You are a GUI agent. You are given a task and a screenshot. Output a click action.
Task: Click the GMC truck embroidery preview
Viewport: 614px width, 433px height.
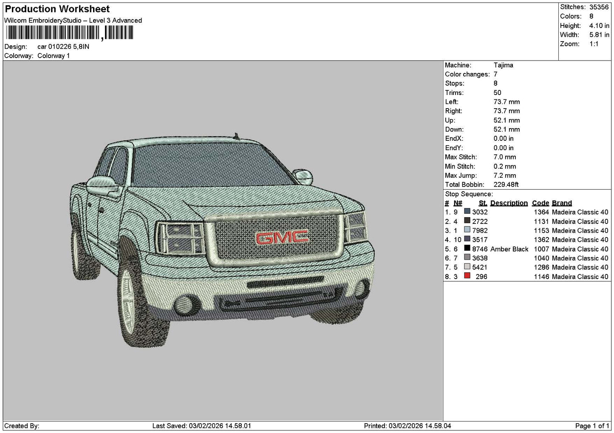coord(223,240)
